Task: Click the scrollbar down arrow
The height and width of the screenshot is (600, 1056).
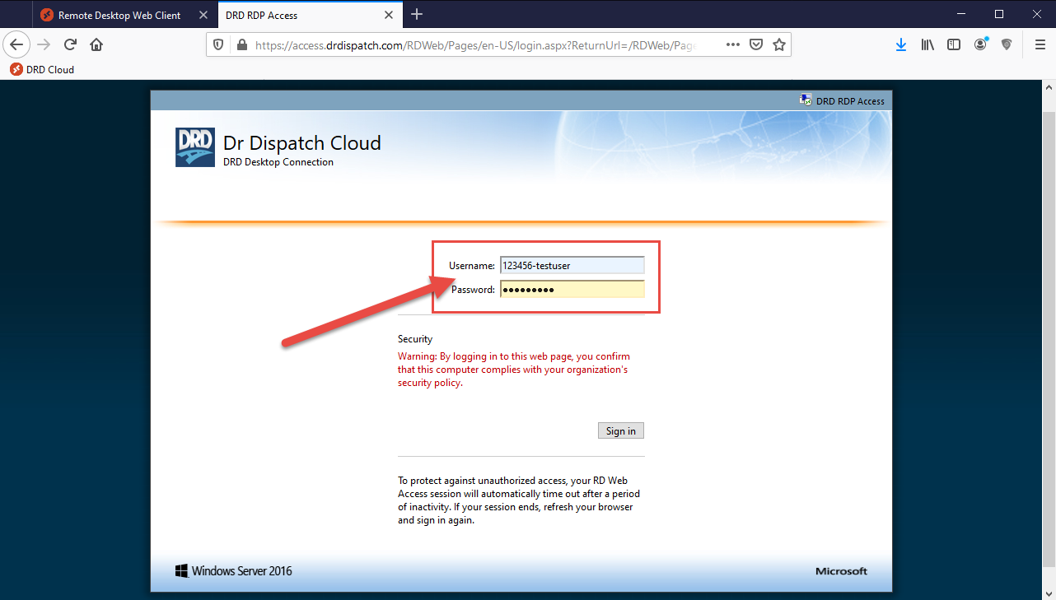Action: (x=1049, y=593)
